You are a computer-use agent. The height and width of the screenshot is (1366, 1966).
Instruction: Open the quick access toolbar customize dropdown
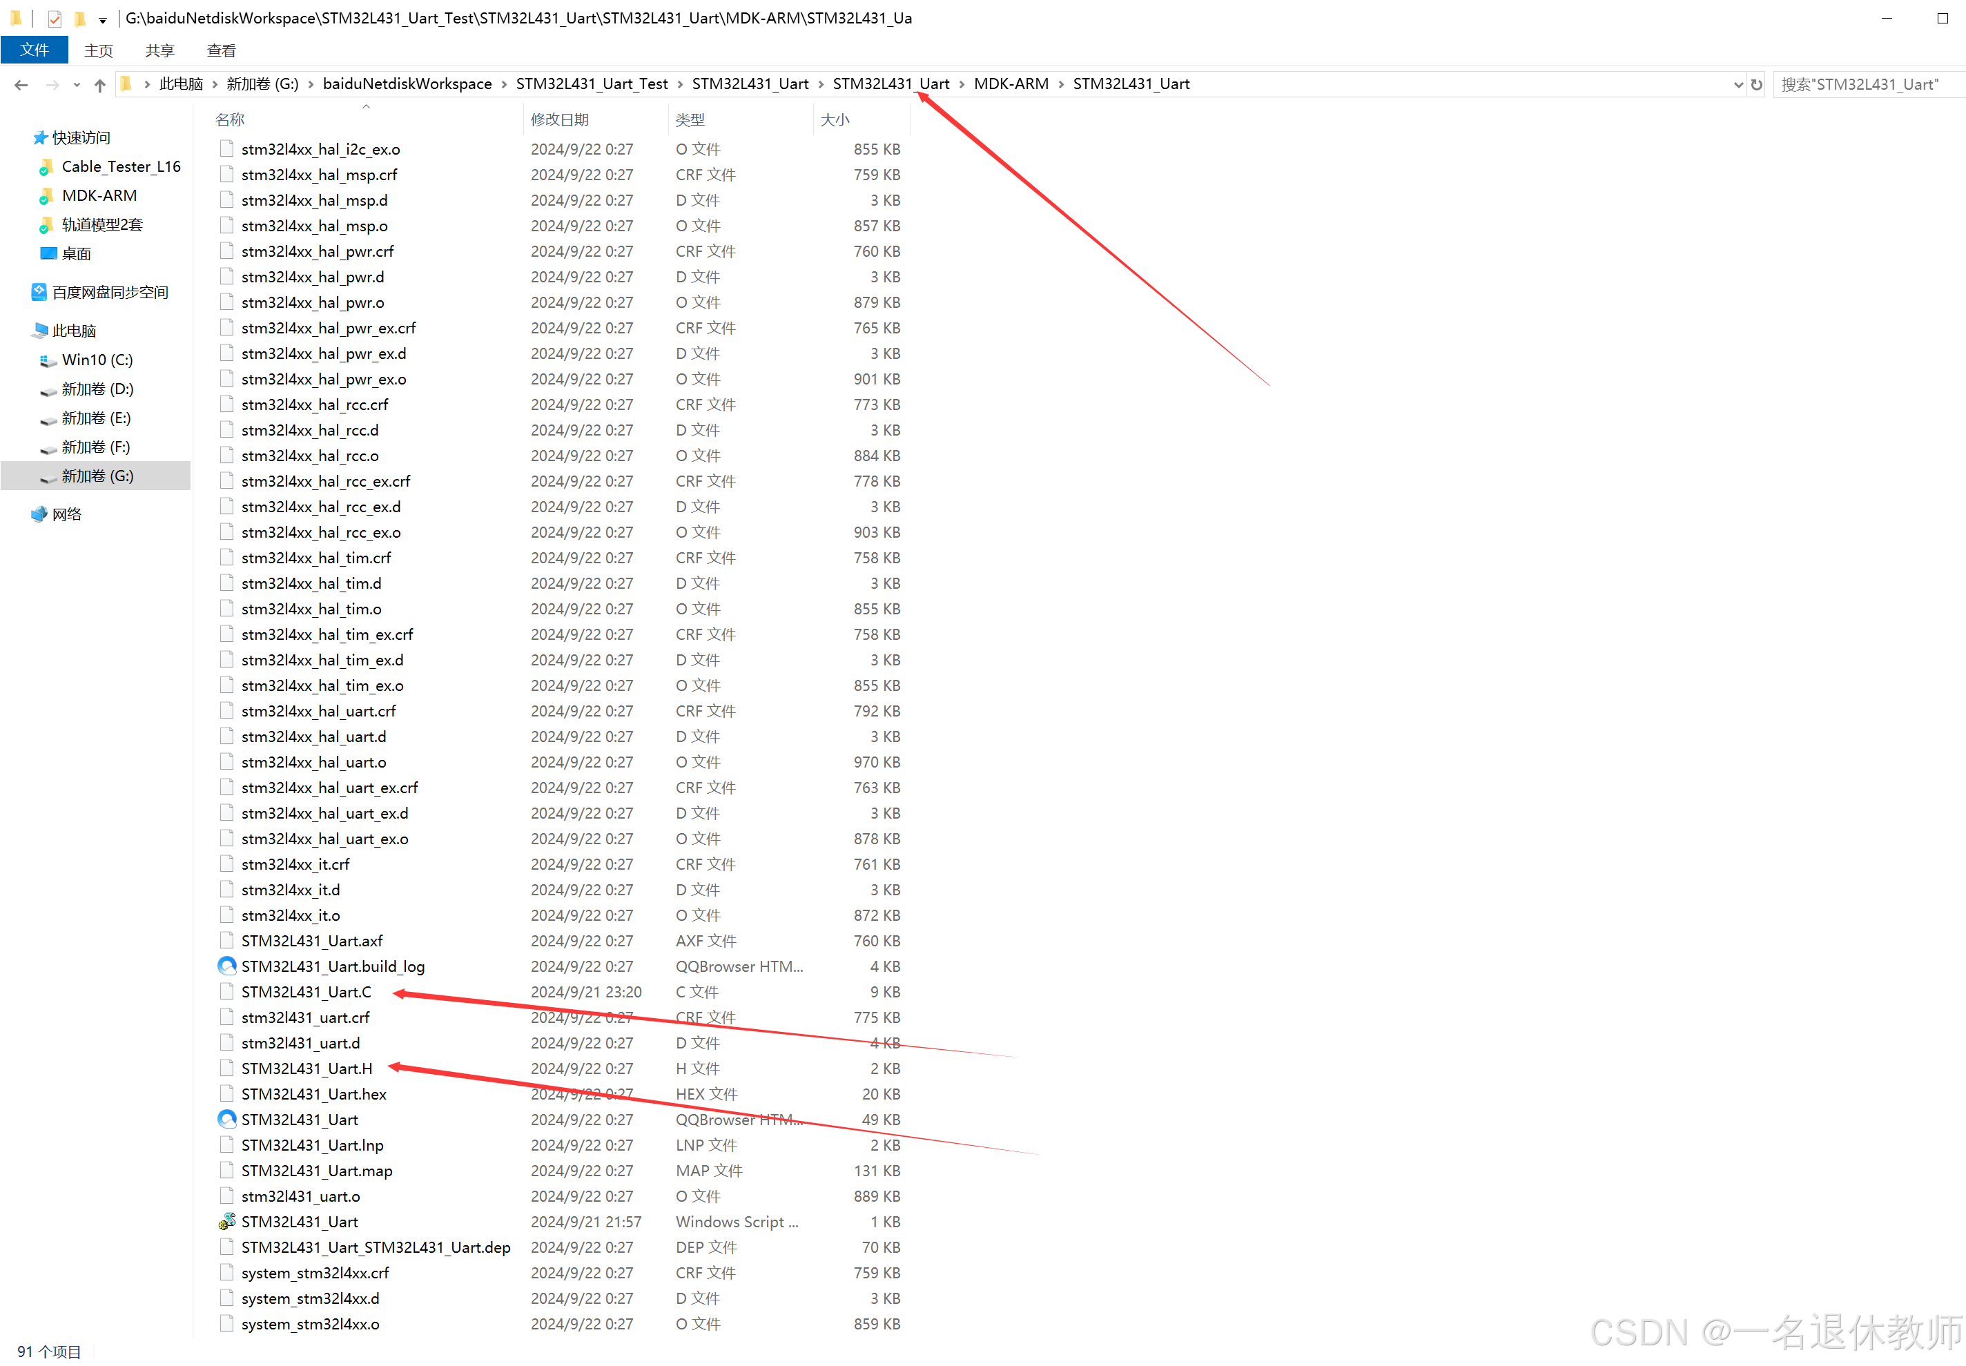103,19
